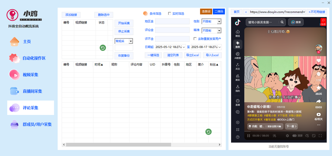Image resolution: width=332 pixels, height=156 pixels.
Task: Expand the 常规采 collection mode dropdown
Action: (x=130, y=41)
